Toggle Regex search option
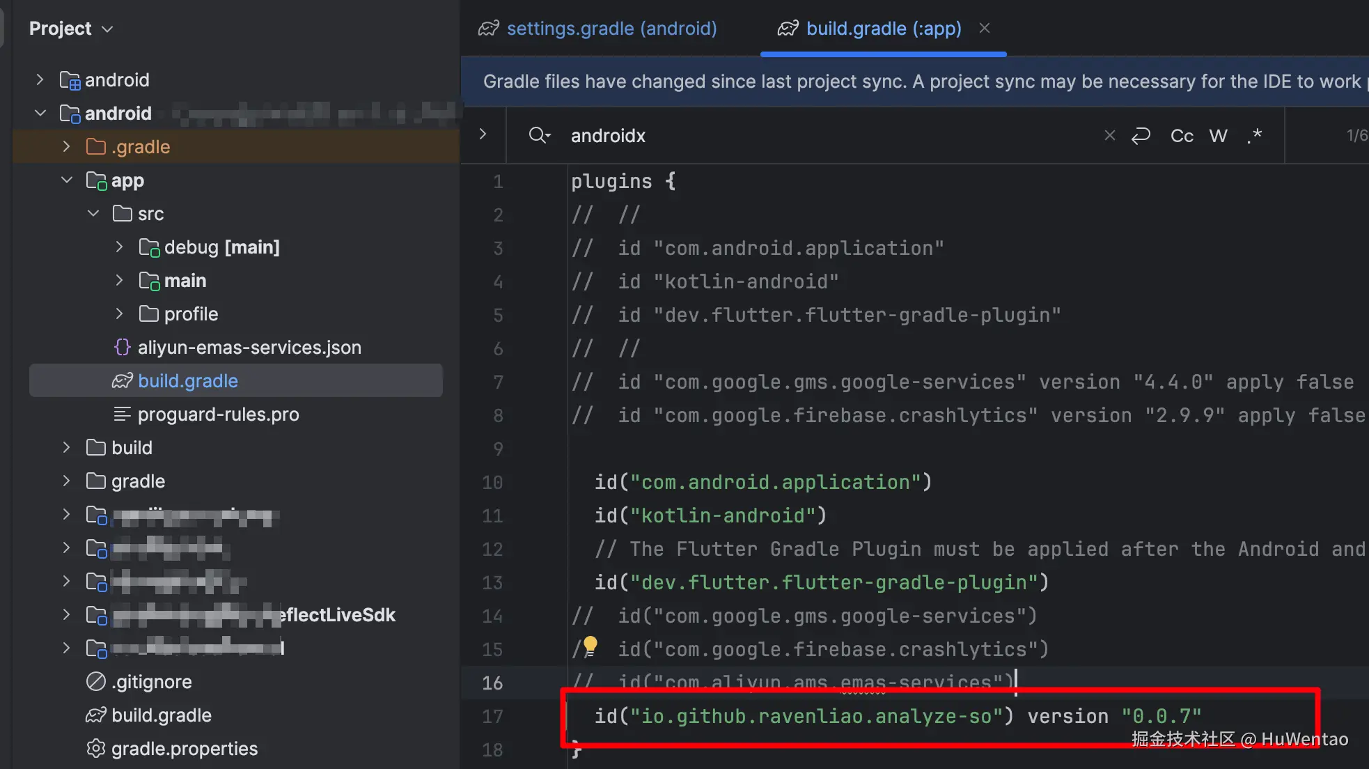Image resolution: width=1369 pixels, height=769 pixels. click(1254, 135)
